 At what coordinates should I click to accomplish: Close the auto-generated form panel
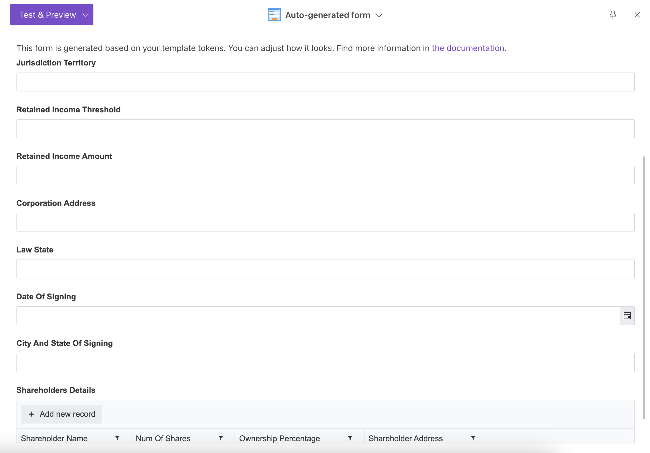tap(637, 15)
